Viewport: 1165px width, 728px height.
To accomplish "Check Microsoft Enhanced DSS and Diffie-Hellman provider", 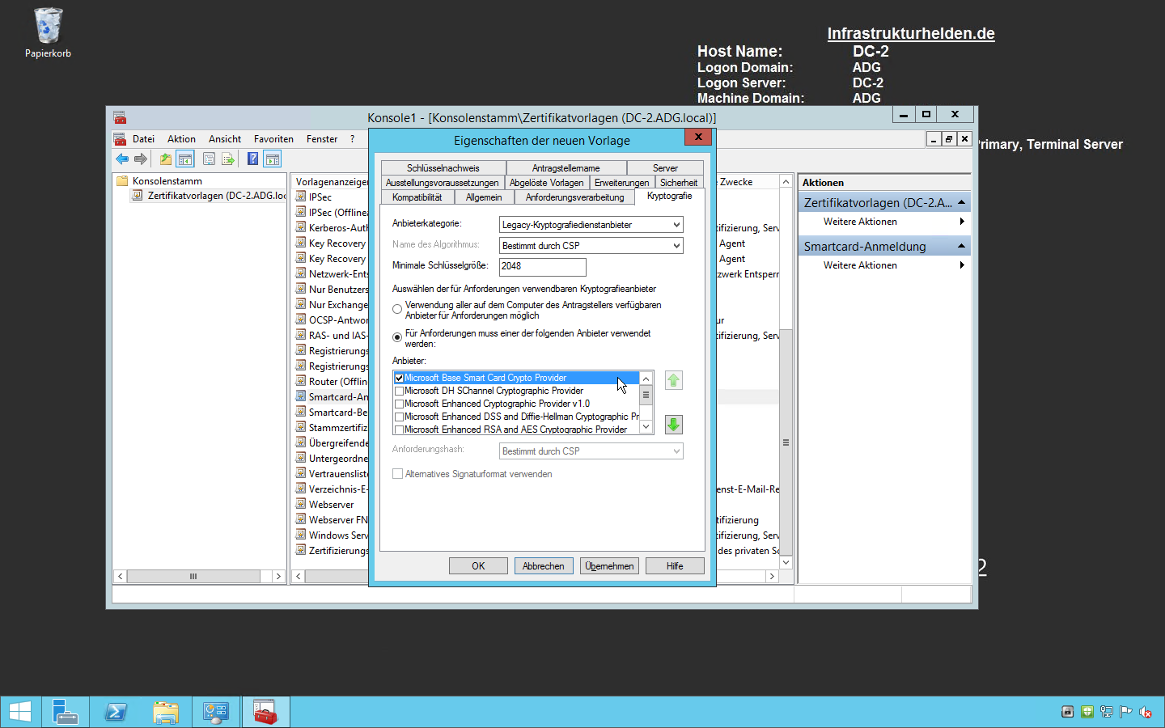I will [x=399, y=417].
